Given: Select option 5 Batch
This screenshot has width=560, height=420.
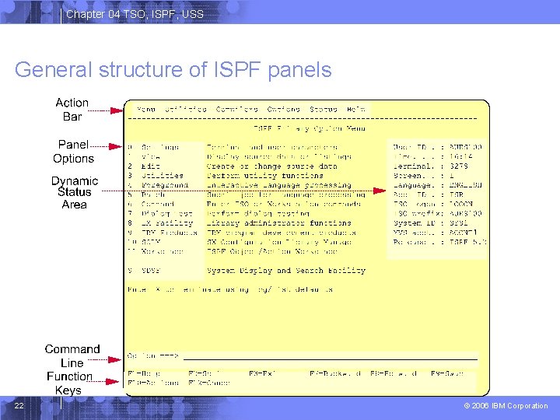Looking at the screenshot, I should click(x=147, y=194).
